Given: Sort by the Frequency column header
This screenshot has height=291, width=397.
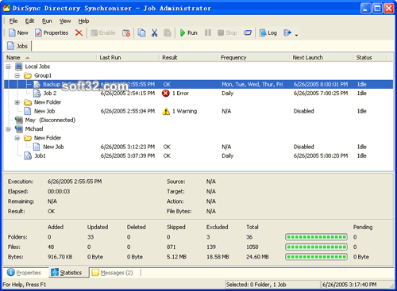Looking at the screenshot, I should pos(253,58).
